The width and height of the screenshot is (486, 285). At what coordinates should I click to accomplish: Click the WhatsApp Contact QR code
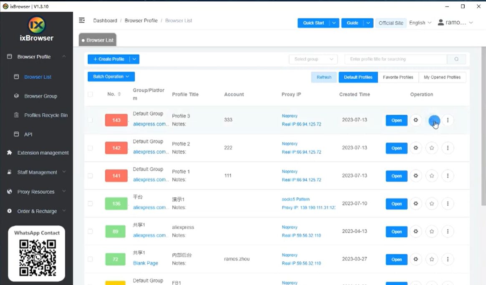37,257
